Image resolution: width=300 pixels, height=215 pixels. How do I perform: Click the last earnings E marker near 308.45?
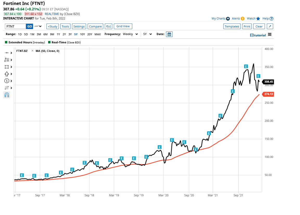point(258,76)
